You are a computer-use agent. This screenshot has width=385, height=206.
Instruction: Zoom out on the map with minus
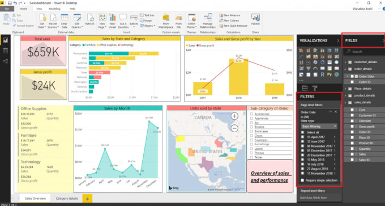click(x=234, y=128)
